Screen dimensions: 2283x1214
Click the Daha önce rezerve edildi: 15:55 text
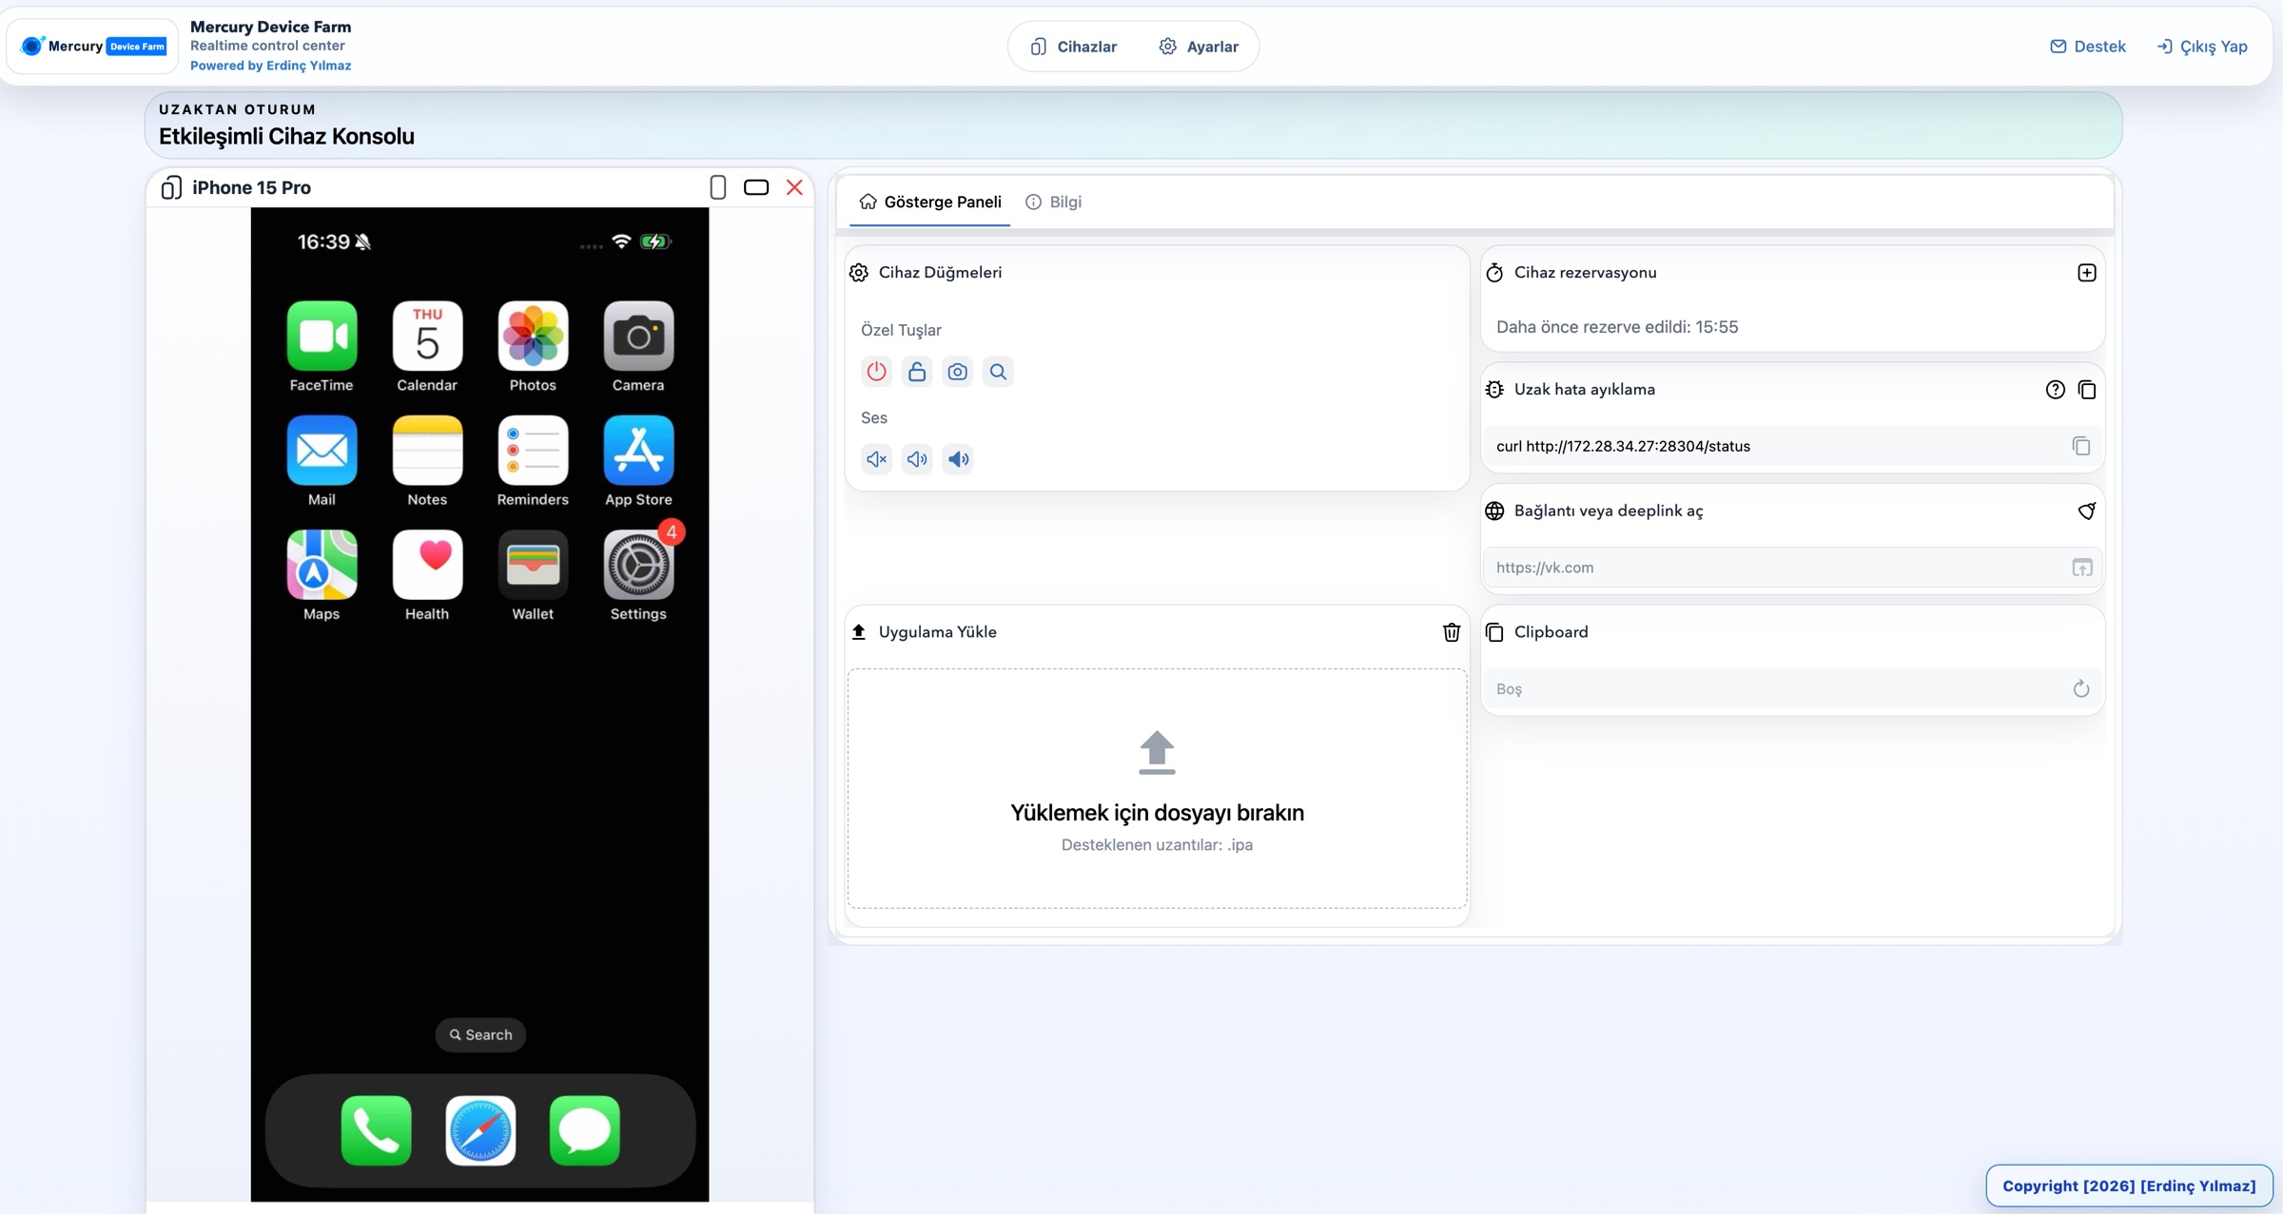tap(1617, 327)
